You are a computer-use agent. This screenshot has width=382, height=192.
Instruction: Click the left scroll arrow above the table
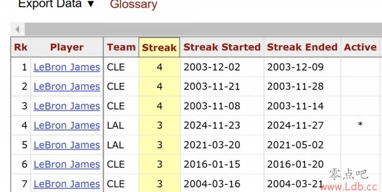[17, 29]
